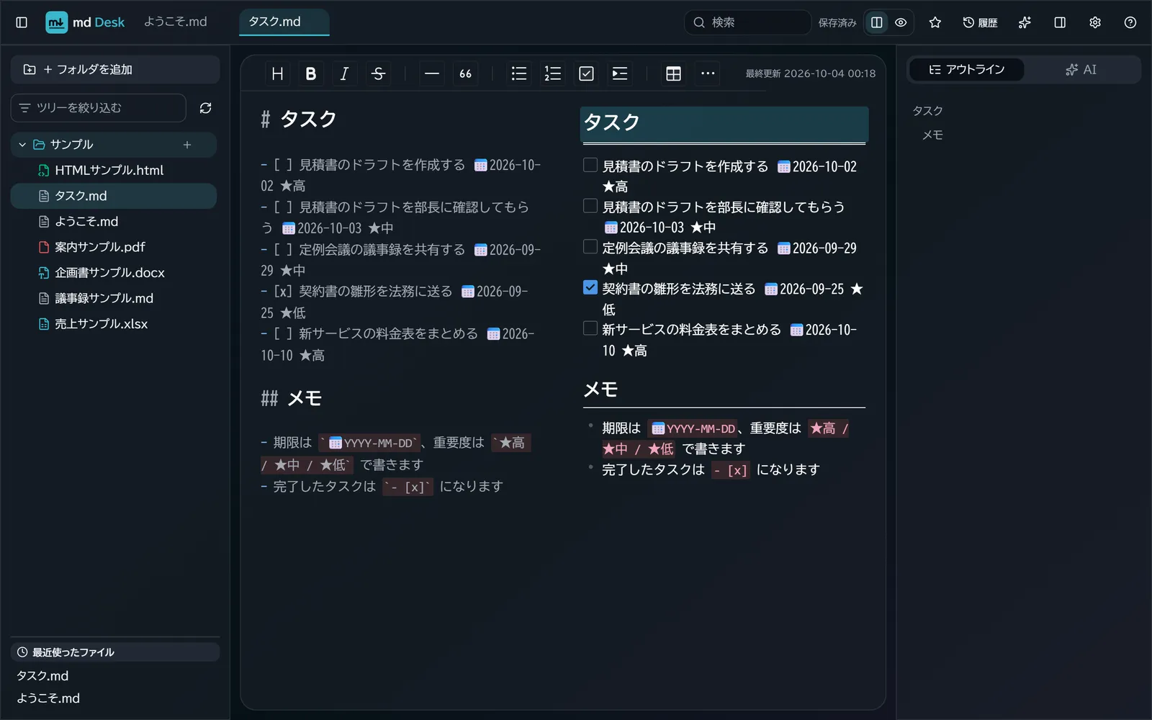The height and width of the screenshot is (720, 1152).
Task: Collapse the サンプル folder
Action: tap(22, 145)
